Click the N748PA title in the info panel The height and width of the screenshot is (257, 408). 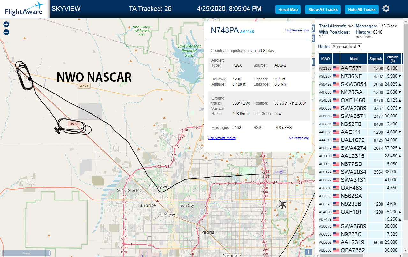[225, 30]
